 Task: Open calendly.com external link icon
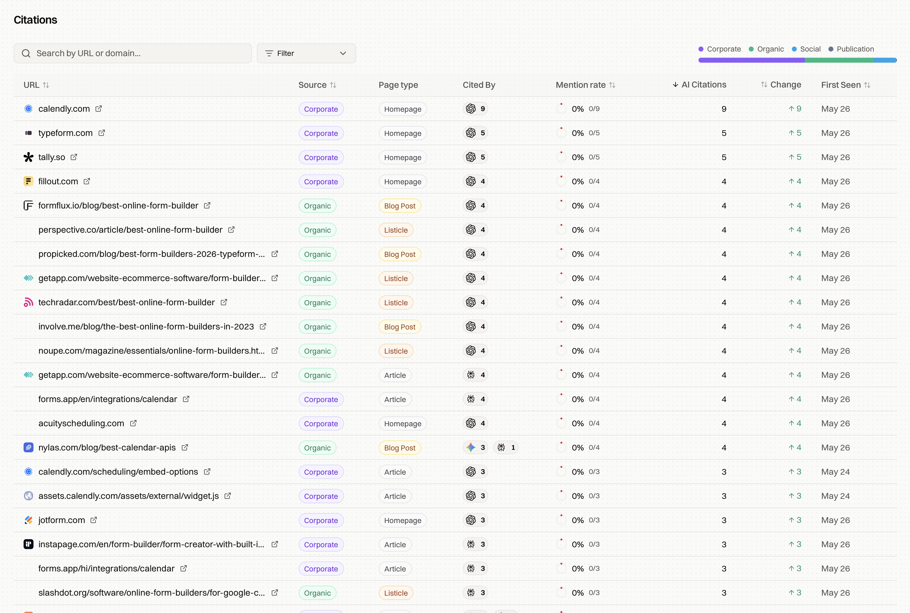point(99,109)
